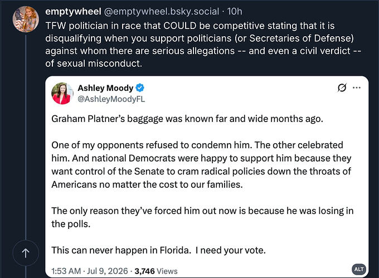The image size is (379, 278).
Task: Click the Ashley Moody display name
Action: [105, 88]
